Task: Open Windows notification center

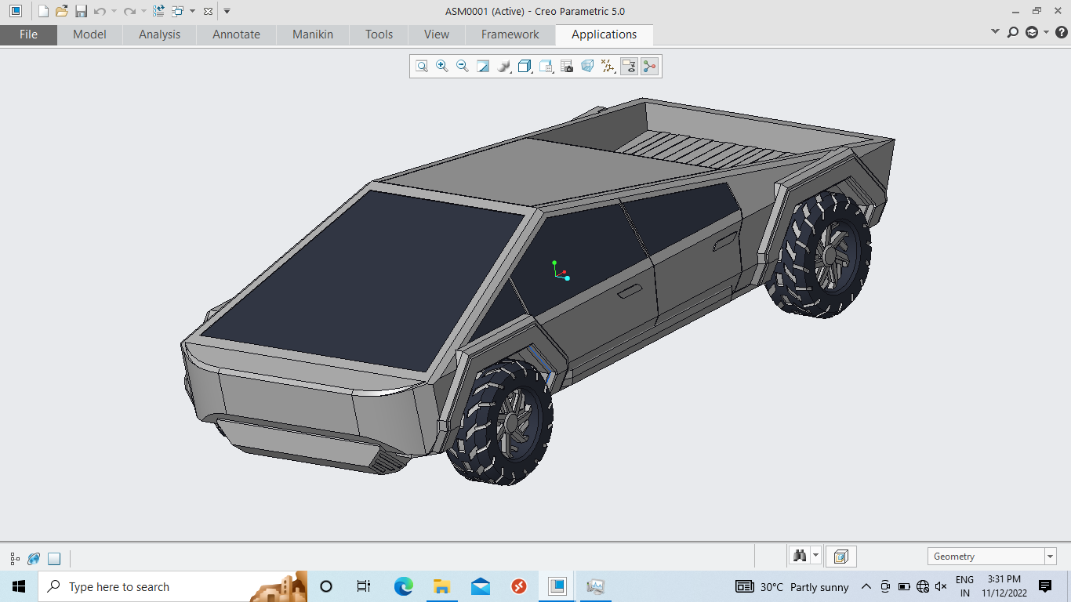Action: click(1045, 586)
